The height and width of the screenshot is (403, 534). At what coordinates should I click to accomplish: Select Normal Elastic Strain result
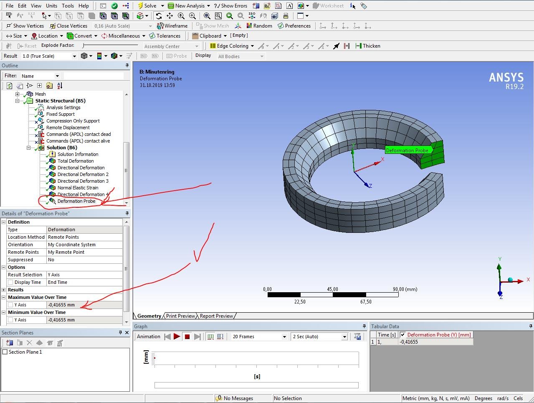[x=78, y=188]
